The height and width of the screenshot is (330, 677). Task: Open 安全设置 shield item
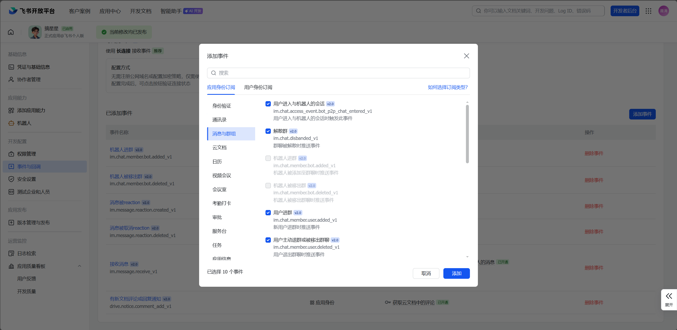(26, 179)
